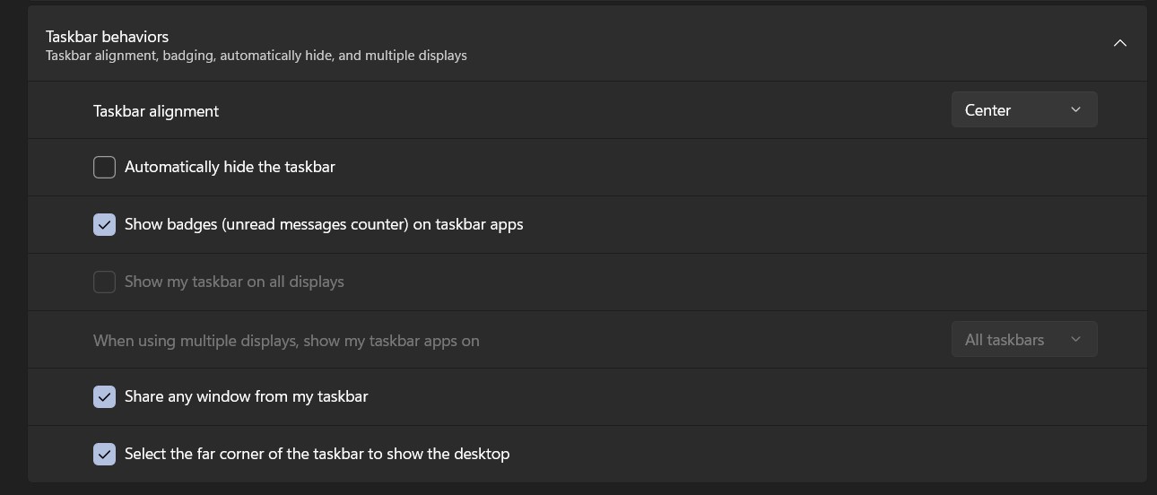Click the 'All taskbars' text in dropdown
Viewport: 1157px width, 495px height.
pos(1004,340)
